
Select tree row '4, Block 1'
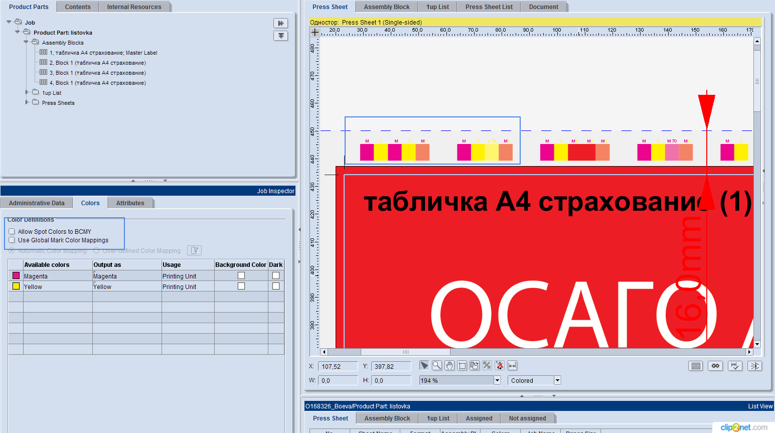tap(97, 83)
